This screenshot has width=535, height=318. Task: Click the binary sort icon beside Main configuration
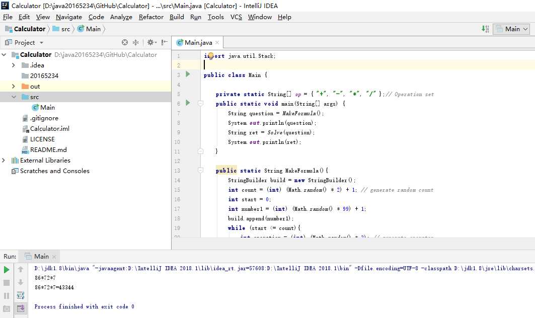coord(485,29)
